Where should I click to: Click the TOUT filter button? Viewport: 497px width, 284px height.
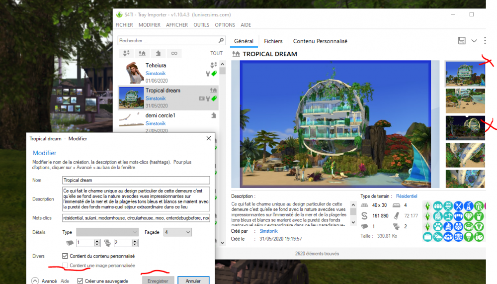pyautogui.click(x=217, y=53)
